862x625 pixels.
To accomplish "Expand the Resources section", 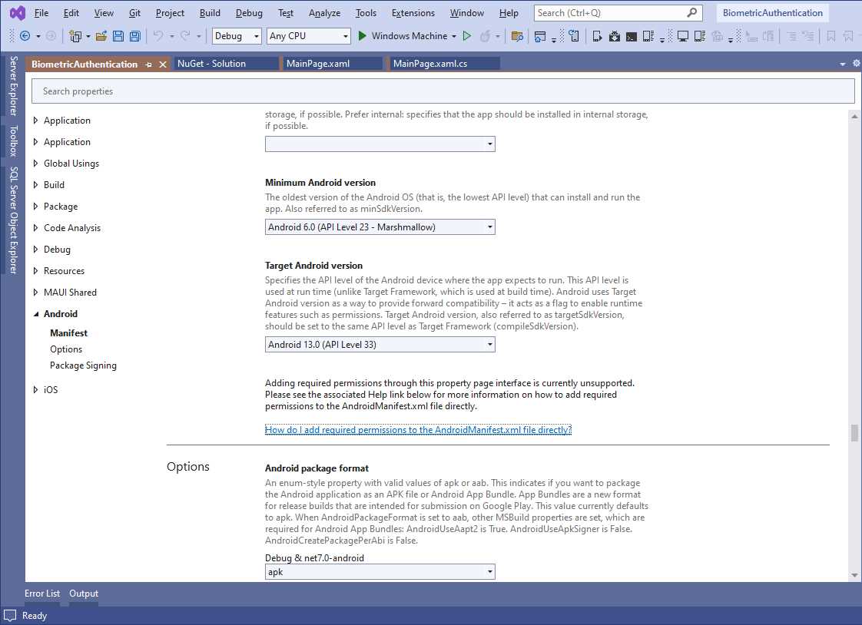I will [35, 271].
